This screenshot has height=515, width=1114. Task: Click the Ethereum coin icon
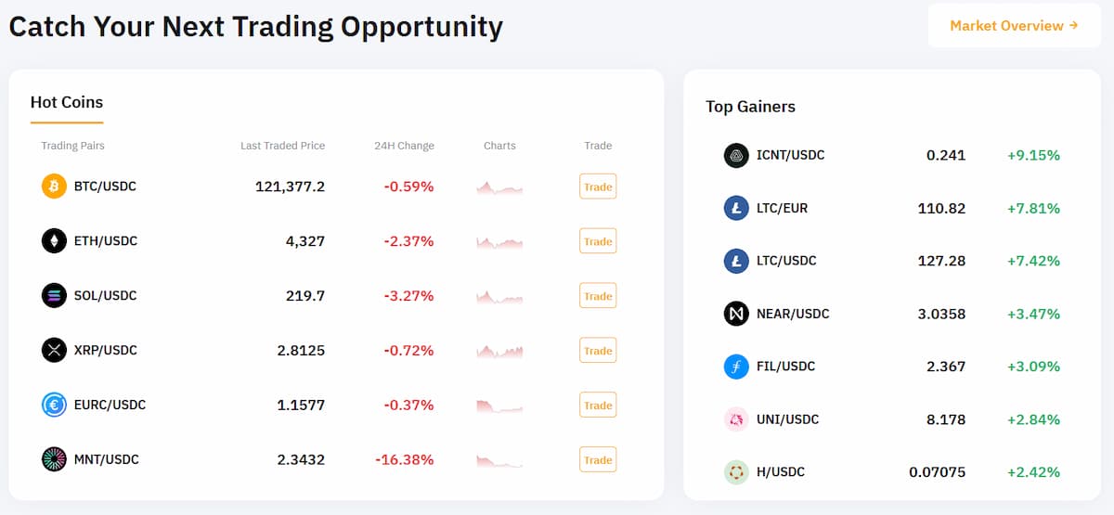(54, 241)
